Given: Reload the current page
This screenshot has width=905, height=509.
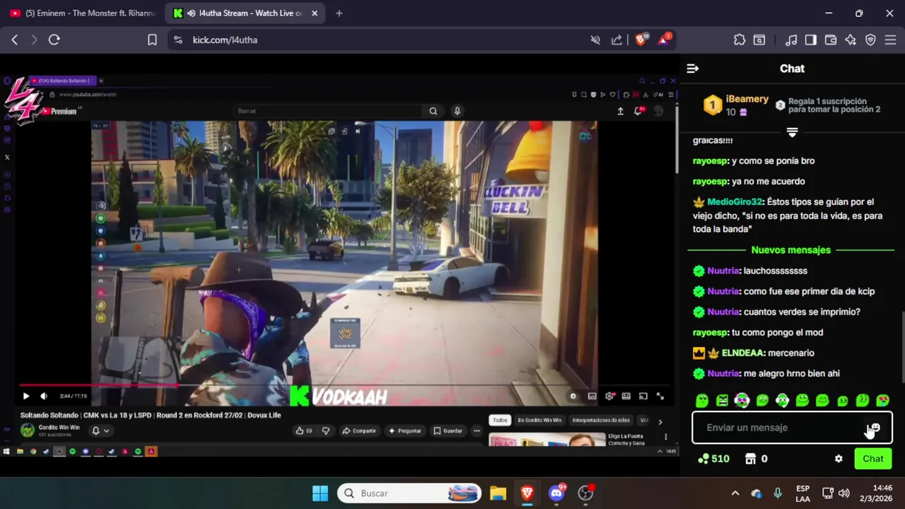Looking at the screenshot, I should point(54,40).
